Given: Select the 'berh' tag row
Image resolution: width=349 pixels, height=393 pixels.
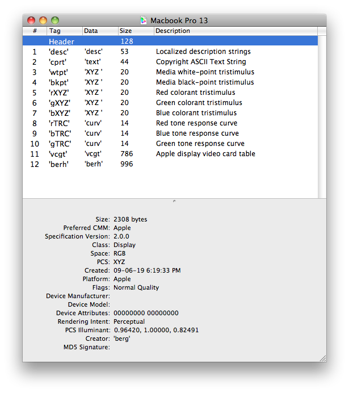Looking at the screenshot, I should 170,164.
